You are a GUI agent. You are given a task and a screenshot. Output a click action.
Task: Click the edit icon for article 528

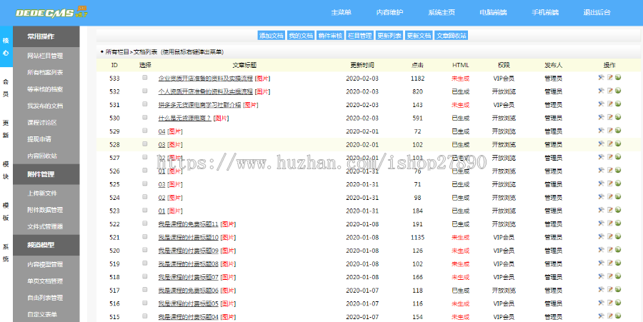pos(609,144)
